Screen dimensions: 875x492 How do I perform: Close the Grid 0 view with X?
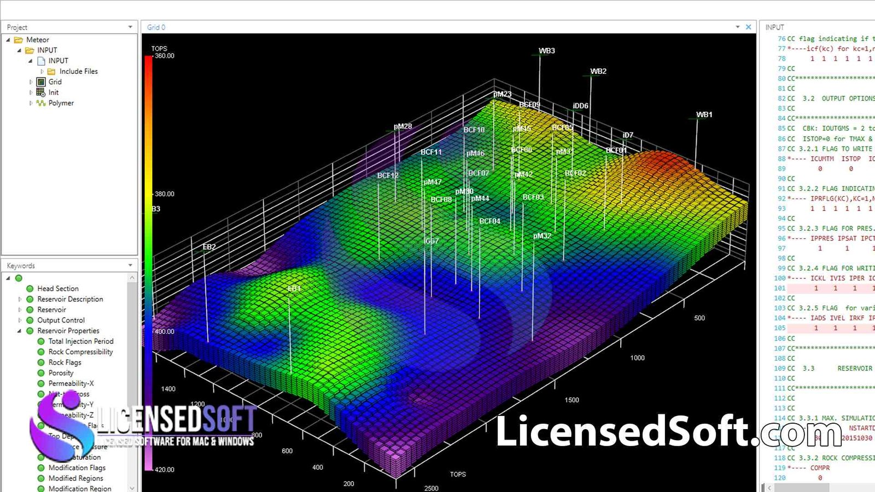(x=748, y=27)
